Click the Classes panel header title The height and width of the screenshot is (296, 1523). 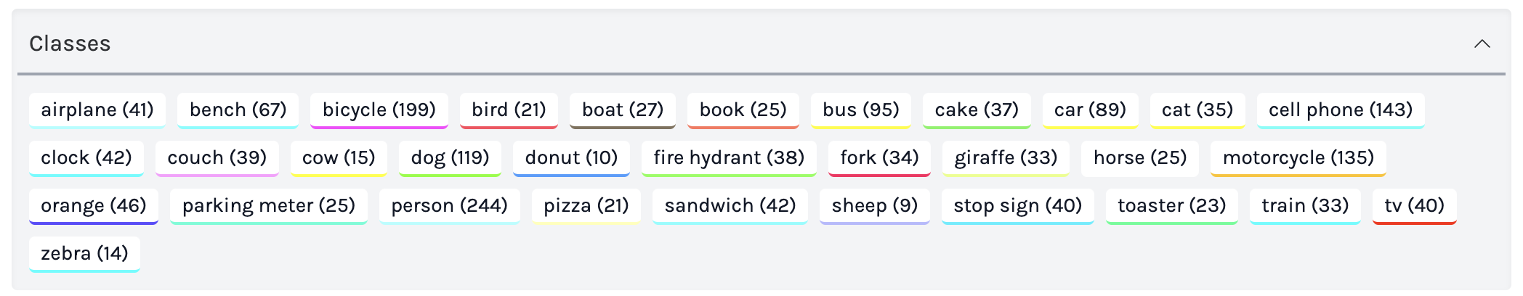(x=70, y=44)
